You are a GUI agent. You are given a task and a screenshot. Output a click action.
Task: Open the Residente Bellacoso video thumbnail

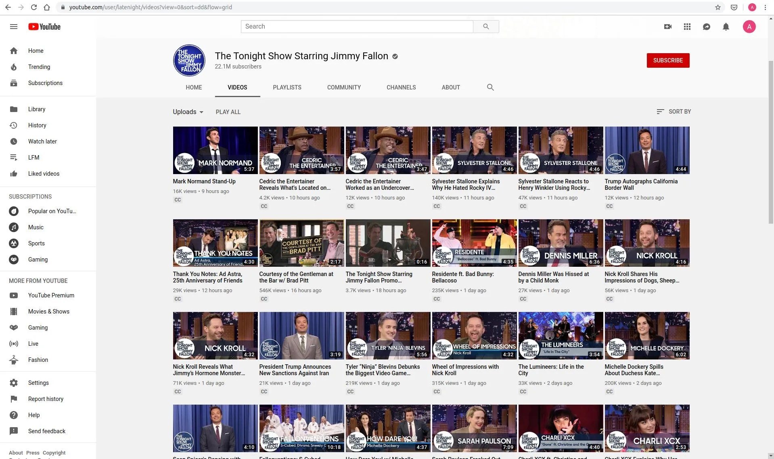(474, 243)
